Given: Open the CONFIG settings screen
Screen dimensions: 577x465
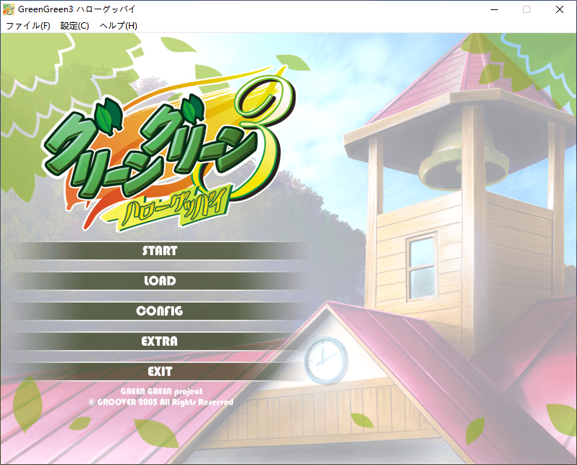Looking at the screenshot, I should click(159, 311).
